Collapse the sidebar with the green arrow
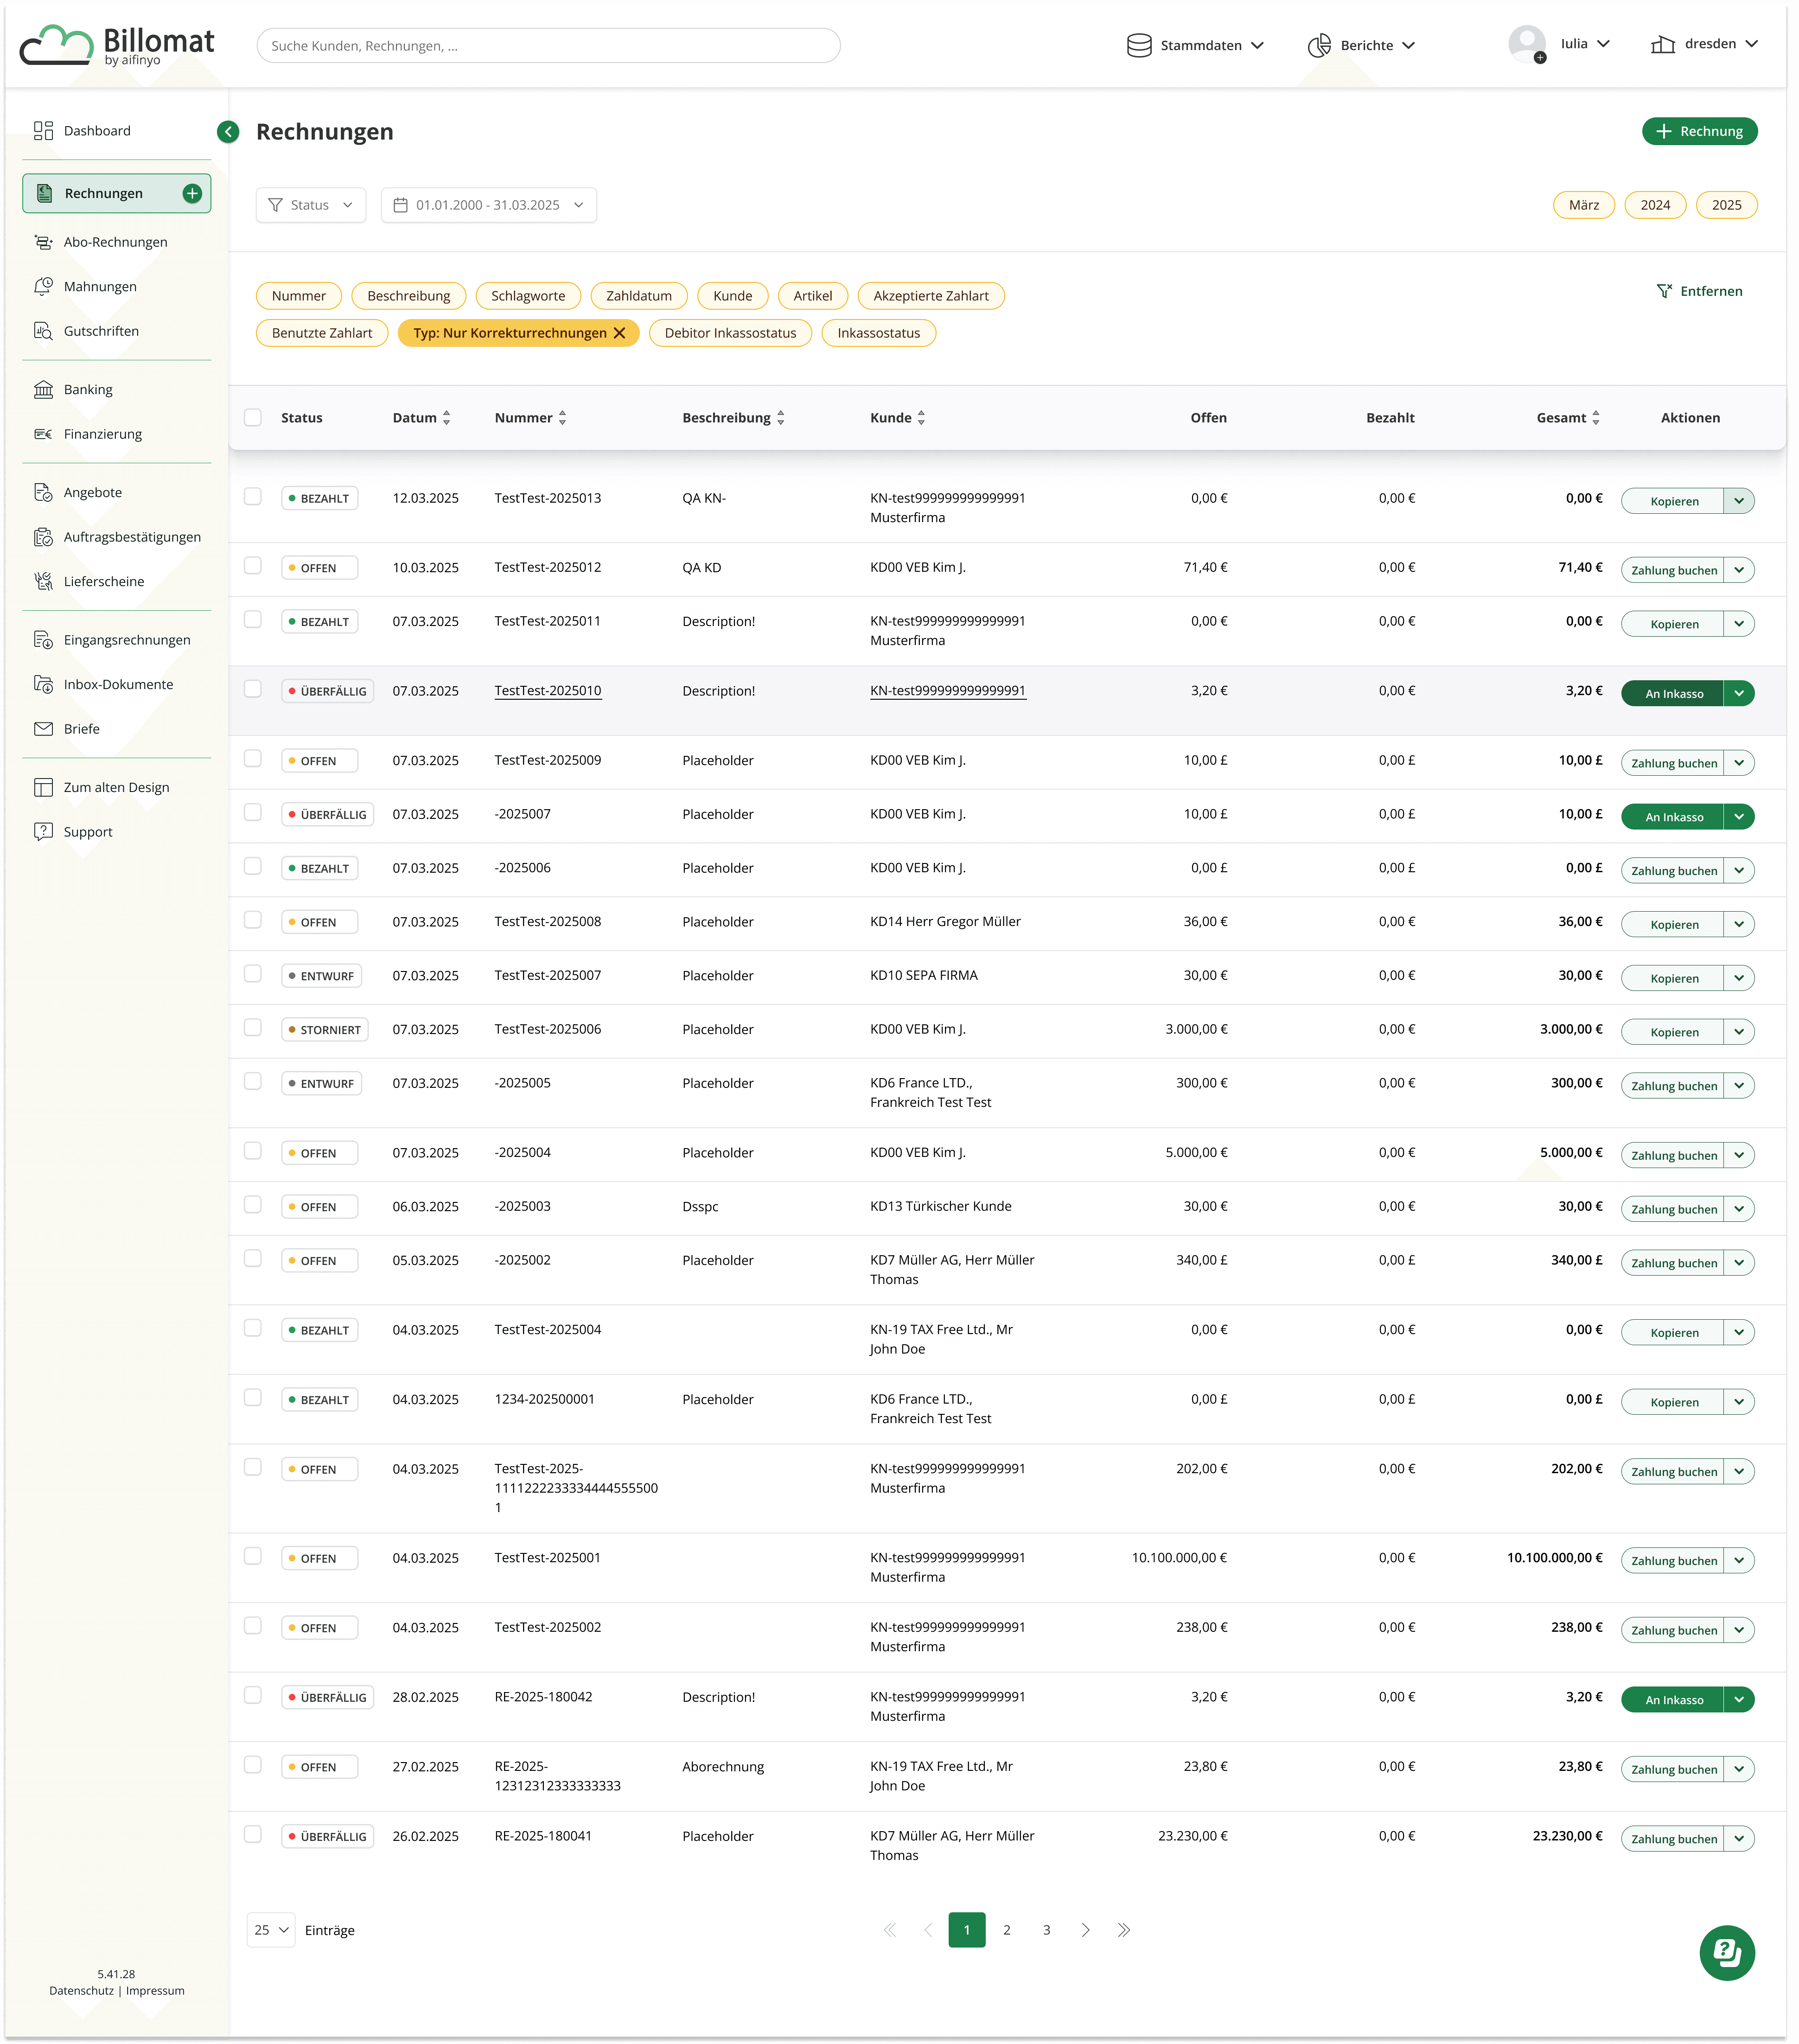Screen dimensions: 1799x2044 [x=228, y=132]
